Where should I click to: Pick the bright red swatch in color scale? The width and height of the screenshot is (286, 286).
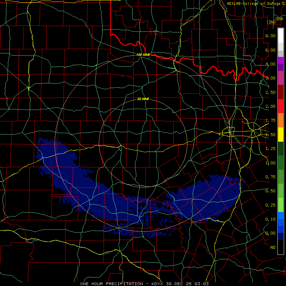281,106
